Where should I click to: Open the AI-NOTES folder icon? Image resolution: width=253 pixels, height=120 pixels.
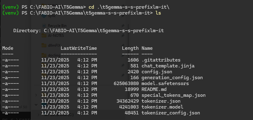pos(44,36)
